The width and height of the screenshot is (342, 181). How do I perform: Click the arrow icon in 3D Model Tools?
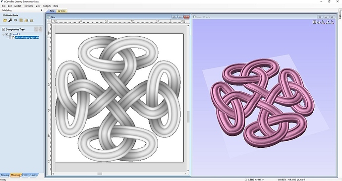15,20
